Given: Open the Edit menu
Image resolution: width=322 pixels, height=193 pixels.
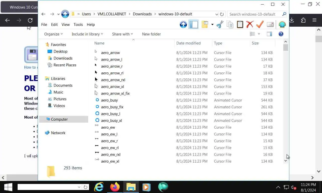Looking at the screenshot, I should click(x=54, y=24).
